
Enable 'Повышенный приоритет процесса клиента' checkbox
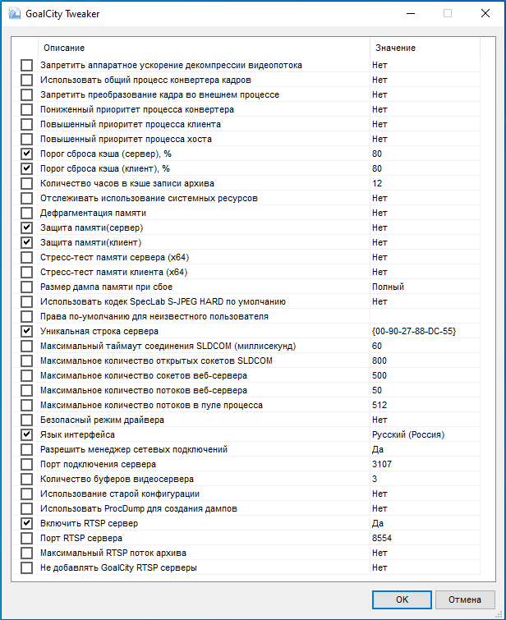(26, 124)
